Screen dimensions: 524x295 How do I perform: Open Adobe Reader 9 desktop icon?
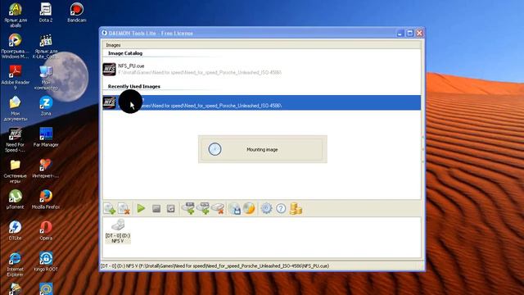16,77
